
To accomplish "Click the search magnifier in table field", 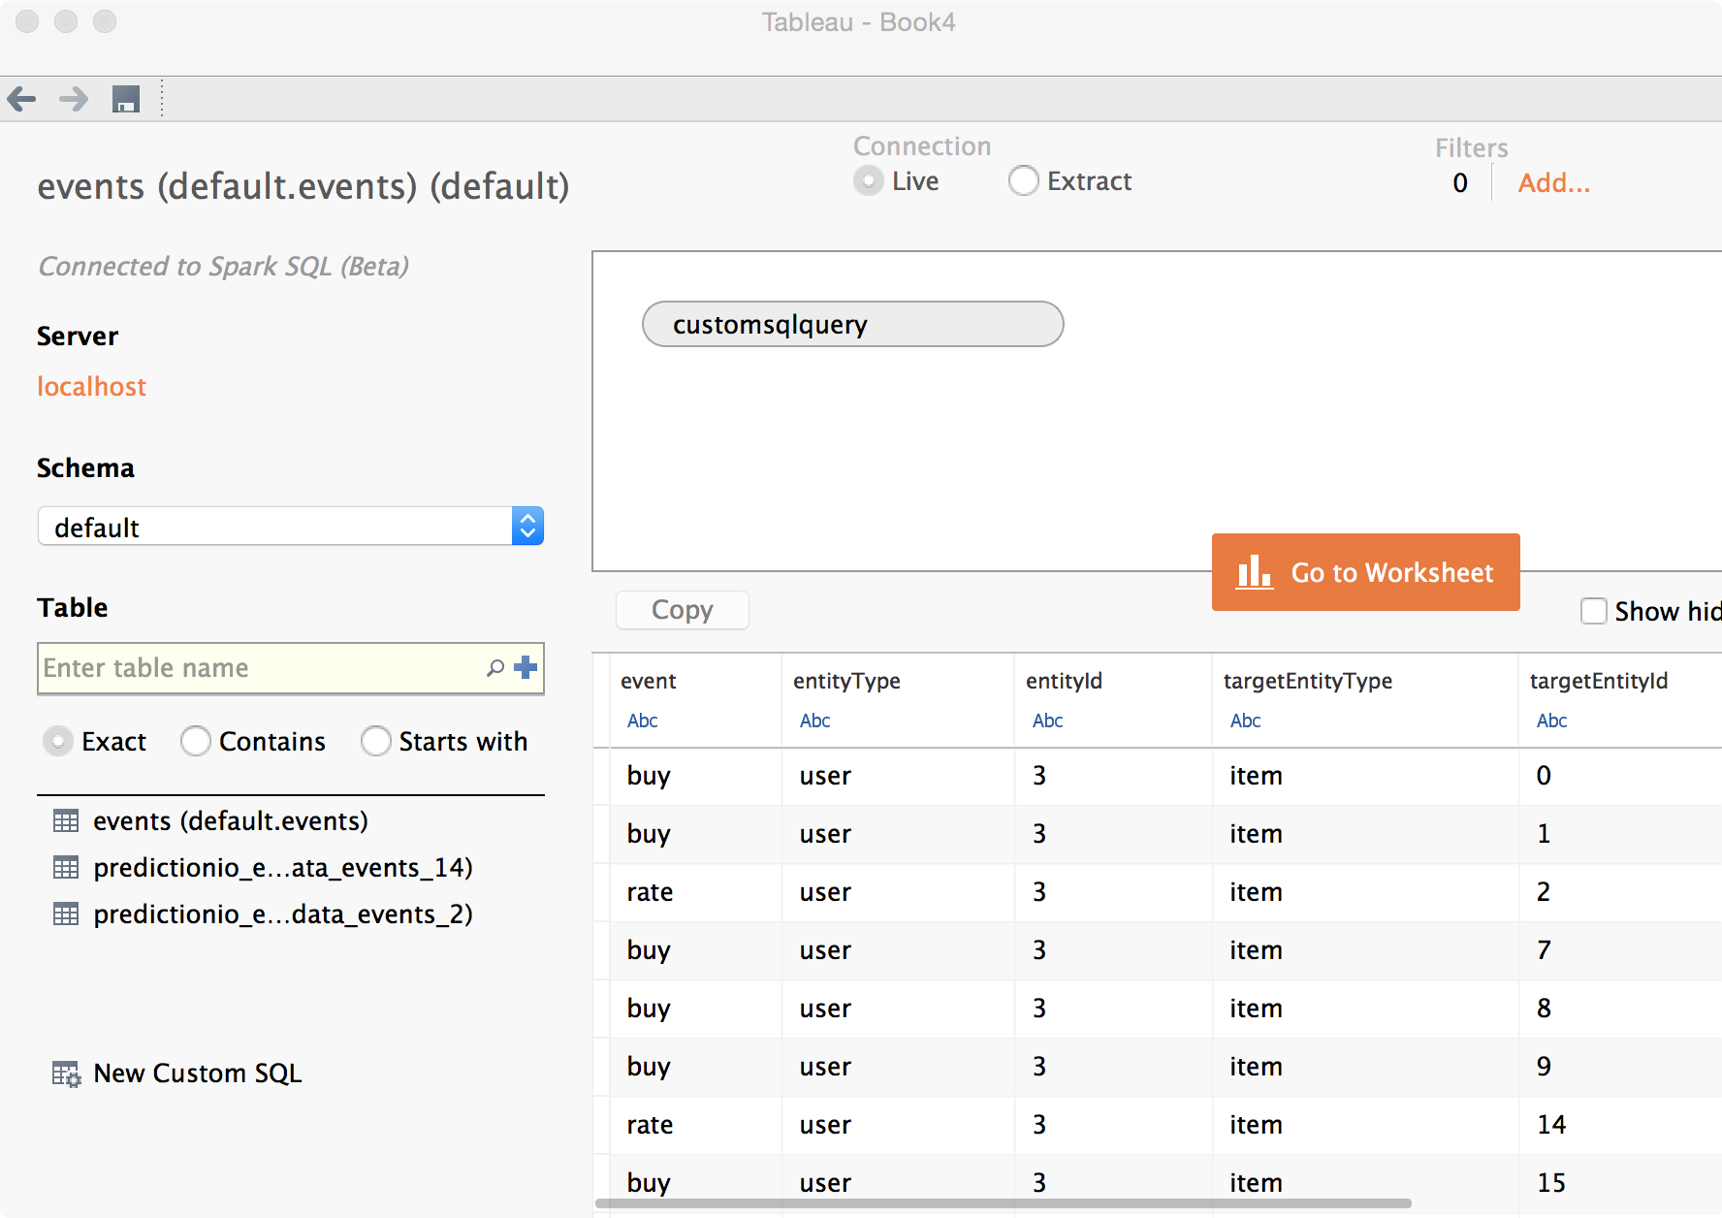I will 495,668.
